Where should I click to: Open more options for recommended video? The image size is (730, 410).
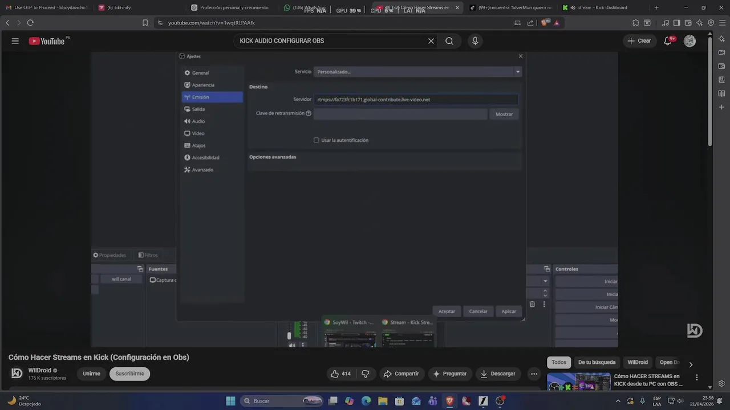point(696,378)
